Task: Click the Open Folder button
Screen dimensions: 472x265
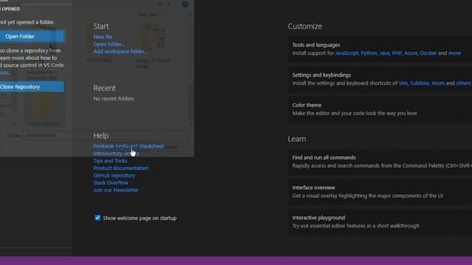Action: (x=32, y=36)
